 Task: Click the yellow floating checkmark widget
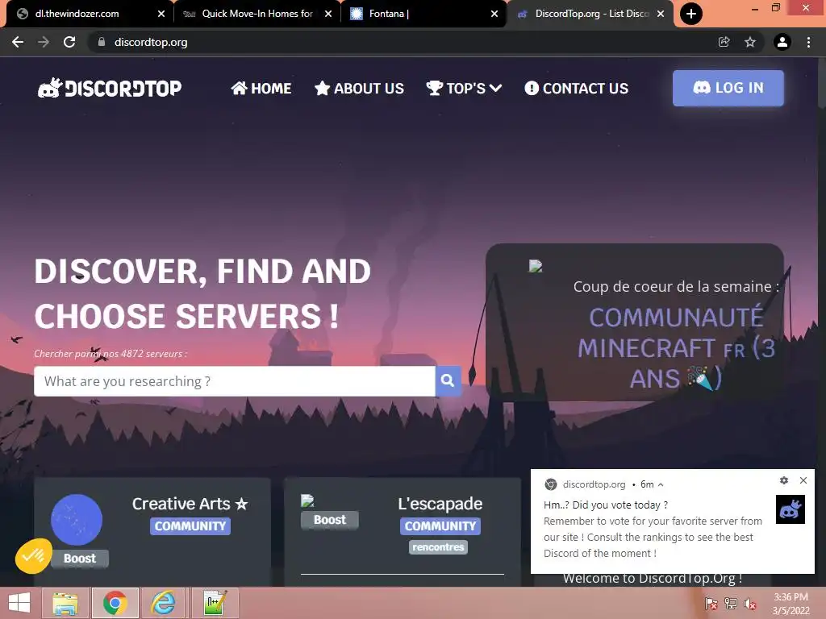tap(34, 555)
